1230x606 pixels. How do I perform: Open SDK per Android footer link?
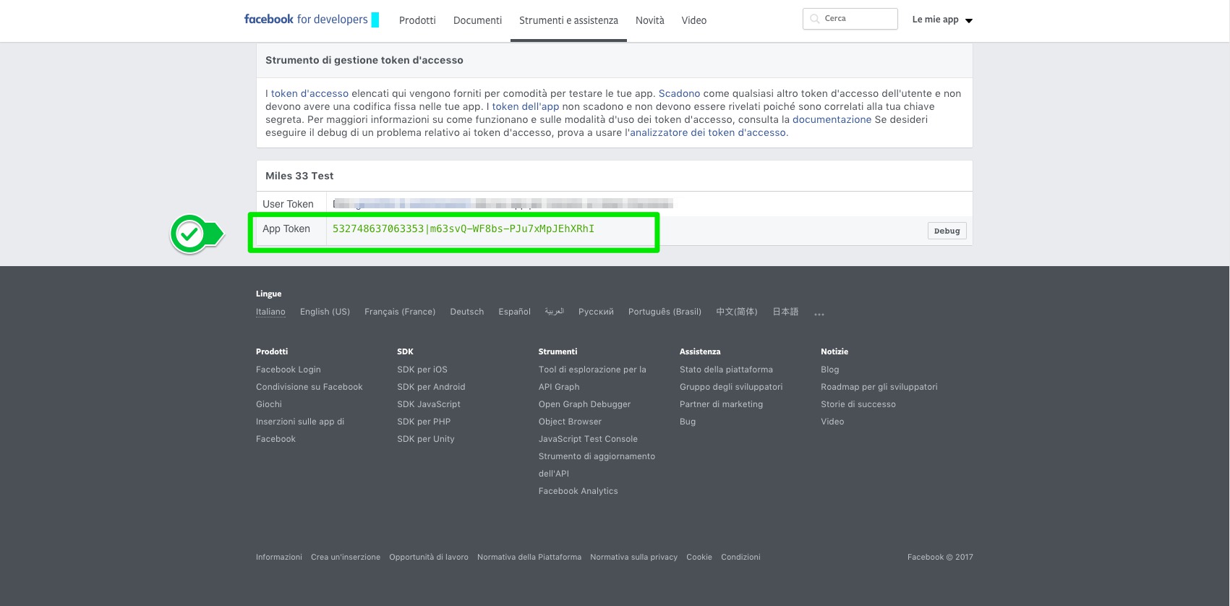pos(431,387)
